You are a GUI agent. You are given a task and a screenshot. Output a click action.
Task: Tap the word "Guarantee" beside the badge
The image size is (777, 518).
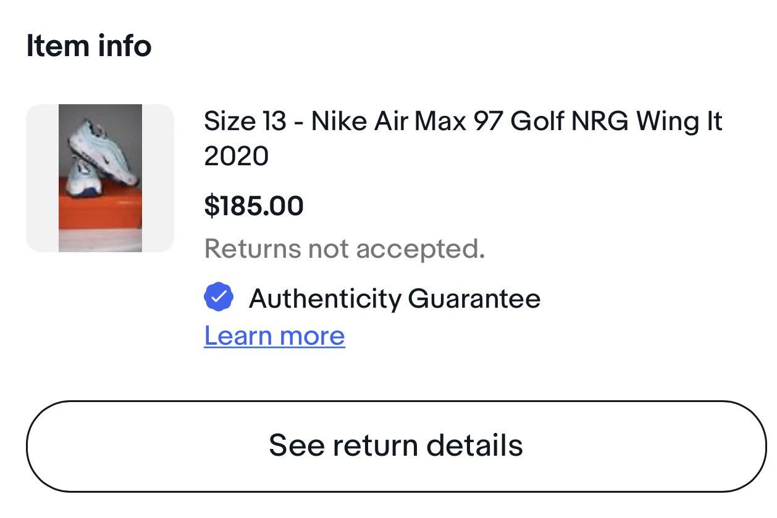pyautogui.click(x=474, y=299)
